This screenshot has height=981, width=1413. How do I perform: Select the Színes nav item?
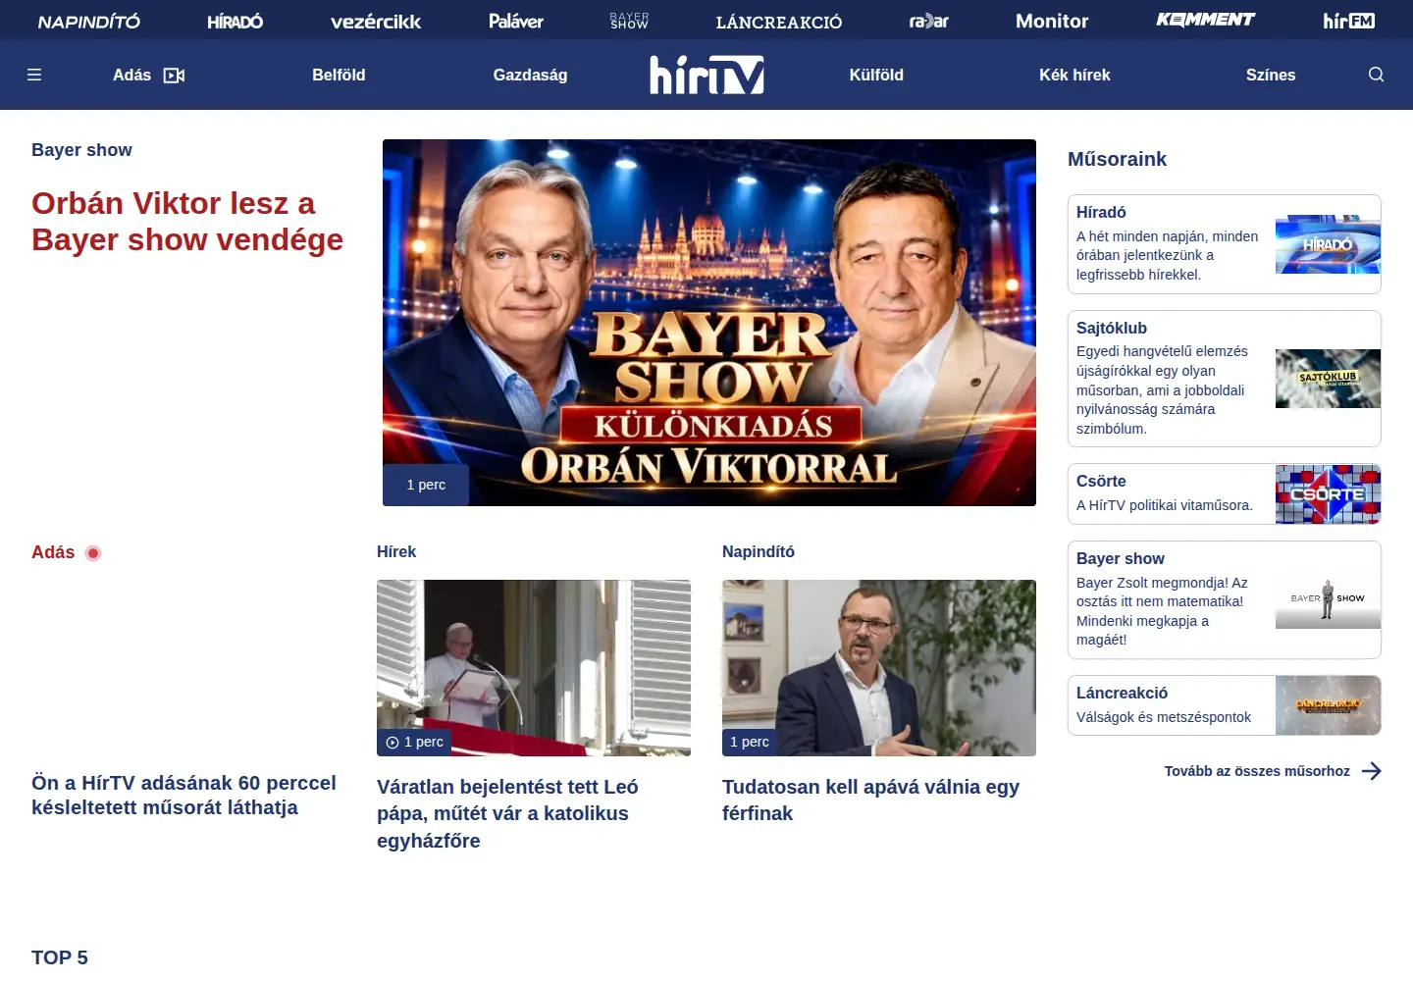(x=1271, y=76)
